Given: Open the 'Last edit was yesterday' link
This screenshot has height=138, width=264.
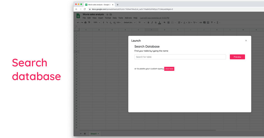Looking at the screenshot, I should [155, 18].
